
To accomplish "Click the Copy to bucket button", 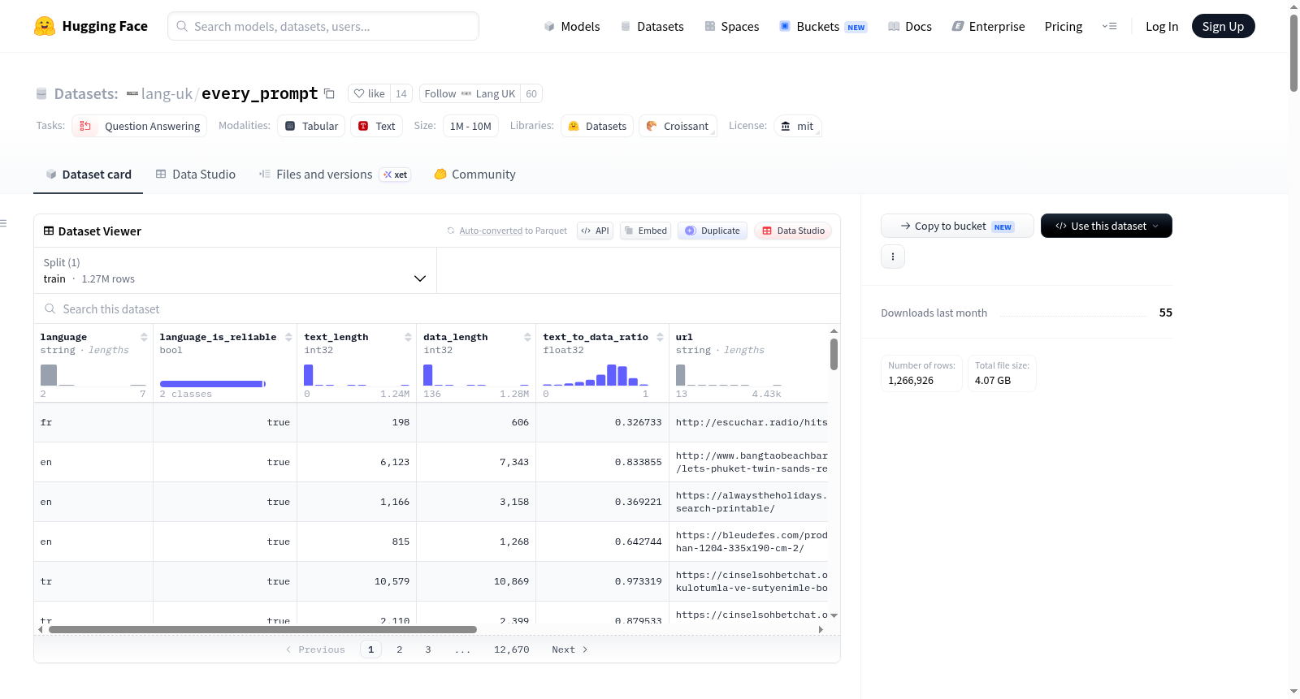I will pos(957,226).
